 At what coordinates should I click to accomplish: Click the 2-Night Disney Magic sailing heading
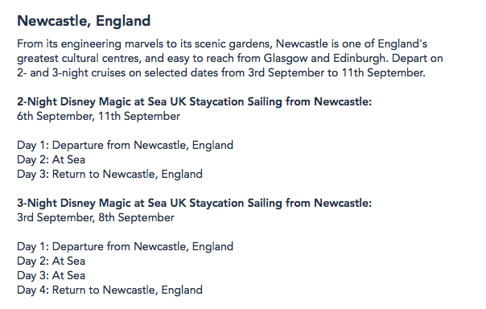[x=195, y=101]
